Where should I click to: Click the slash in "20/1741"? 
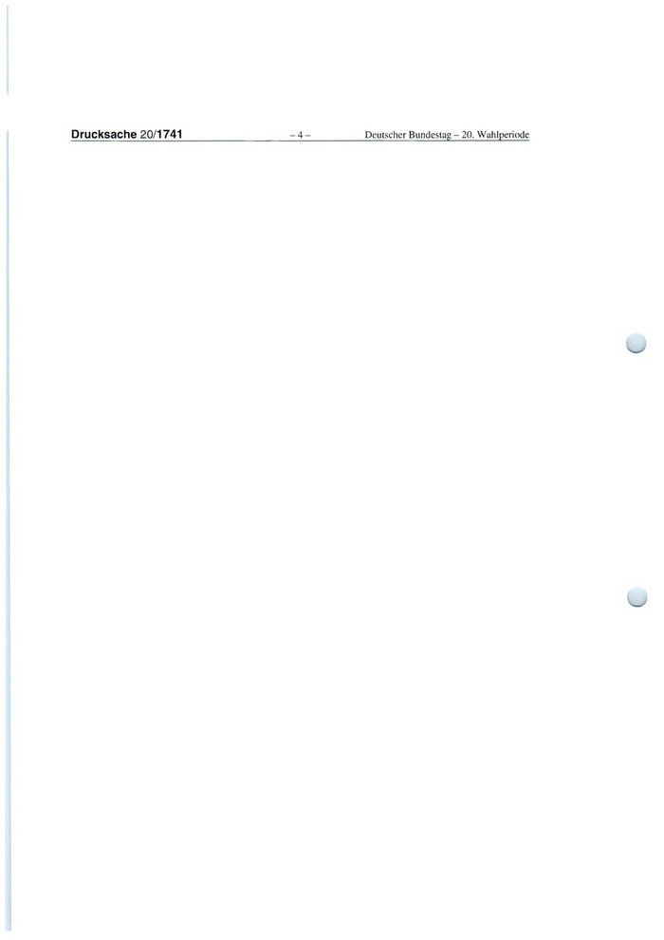pyautogui.click(x=155, y=134)
